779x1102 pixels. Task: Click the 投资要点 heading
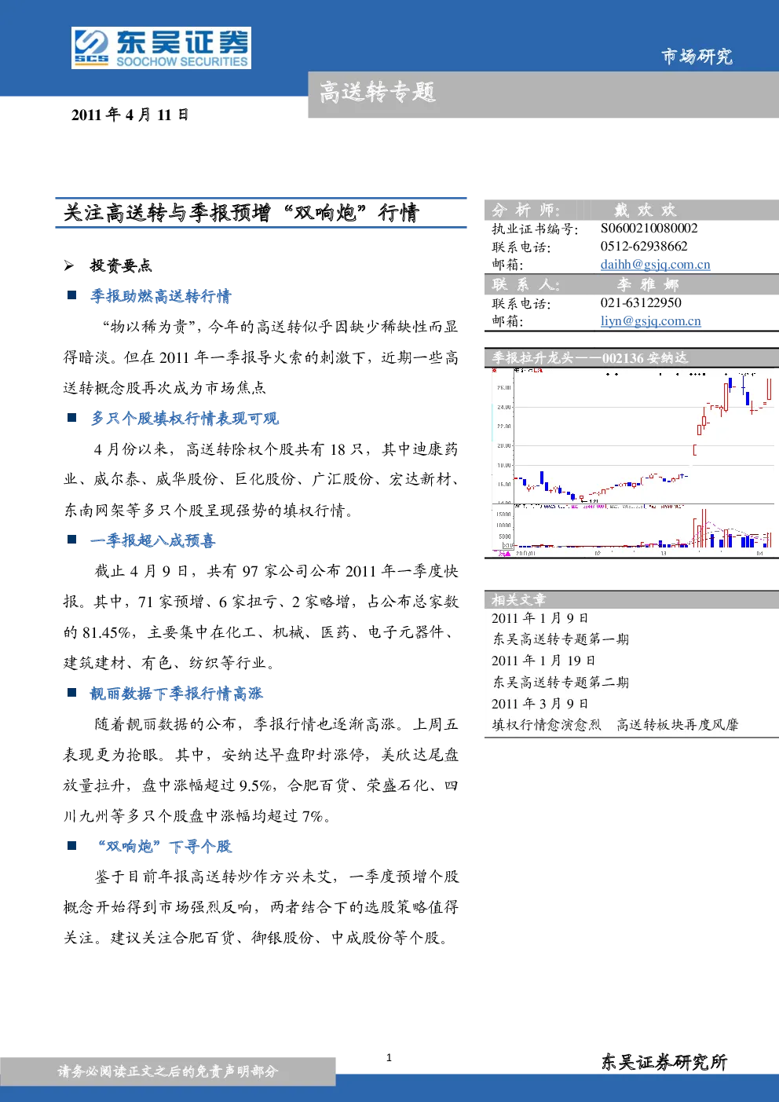pyautogui.click(x=121, y=265)
